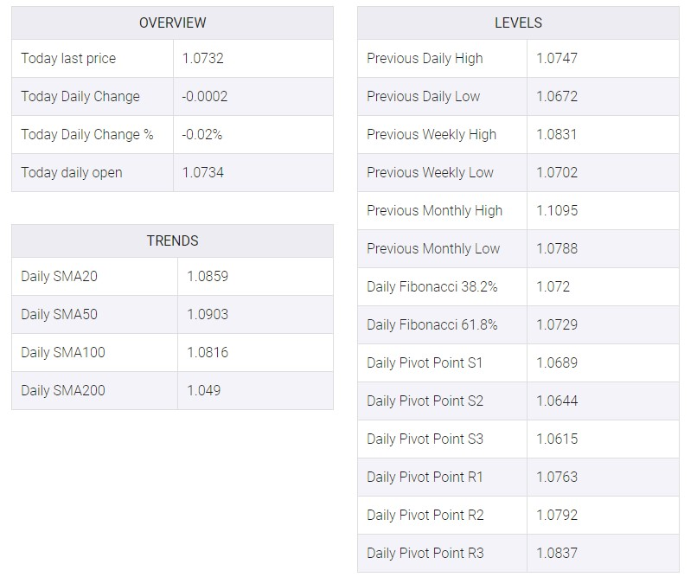This screenshot has height=577, width=697.
Task: Click the Previous Daily Low label
Action: pyautogui.click(x=423, y=97)
